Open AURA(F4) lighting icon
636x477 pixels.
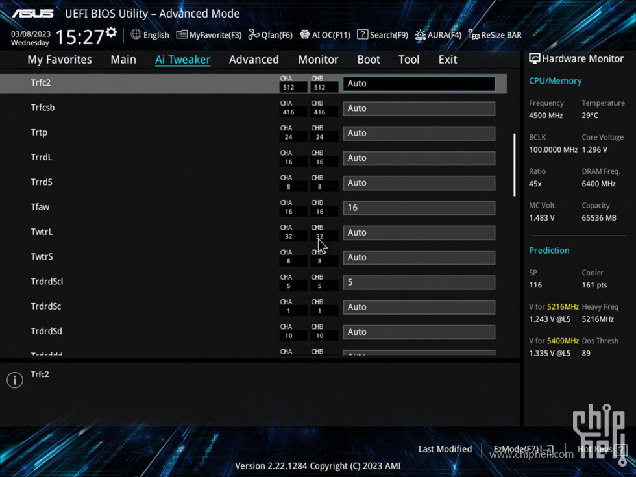421,35
